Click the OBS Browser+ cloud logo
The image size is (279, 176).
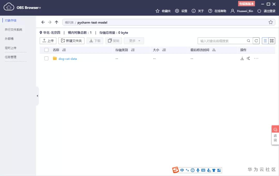click(x=9, y=7)
